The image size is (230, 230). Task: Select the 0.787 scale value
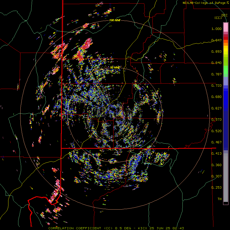coord(216,74)
